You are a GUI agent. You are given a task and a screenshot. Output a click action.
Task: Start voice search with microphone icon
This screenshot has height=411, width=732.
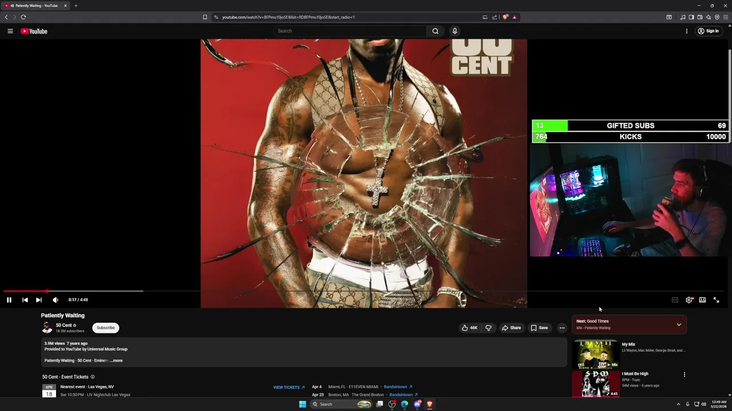point(455,31)
